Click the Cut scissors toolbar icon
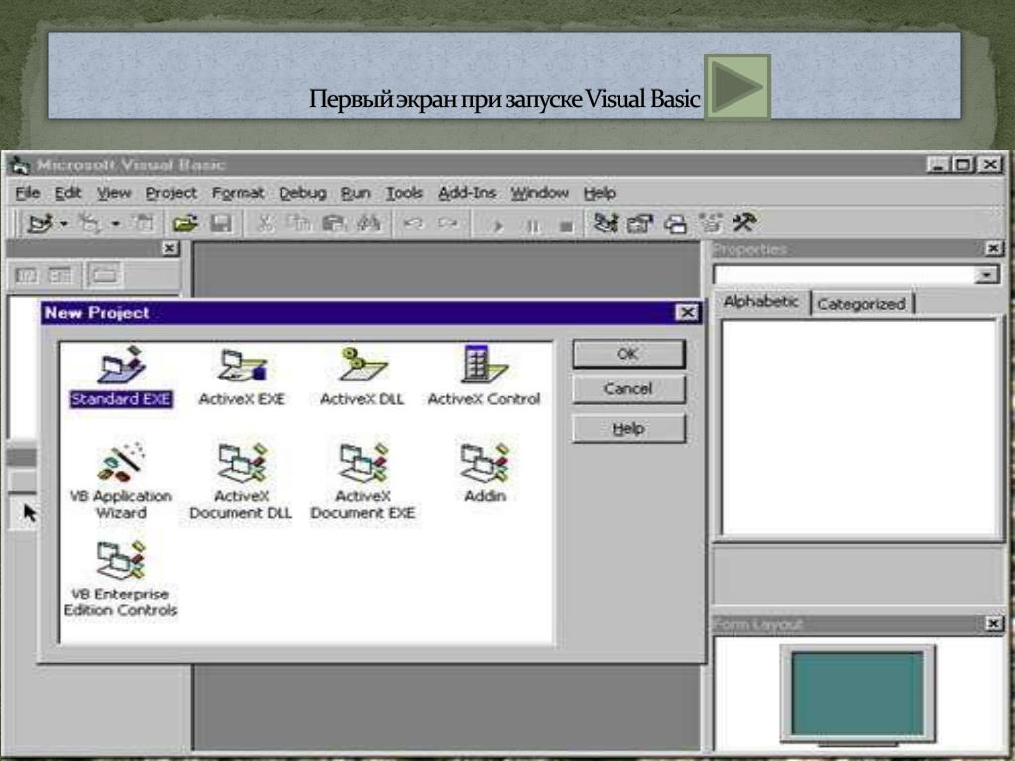Viewport: 1015px width, 761px height. click(x=264, y=224)
